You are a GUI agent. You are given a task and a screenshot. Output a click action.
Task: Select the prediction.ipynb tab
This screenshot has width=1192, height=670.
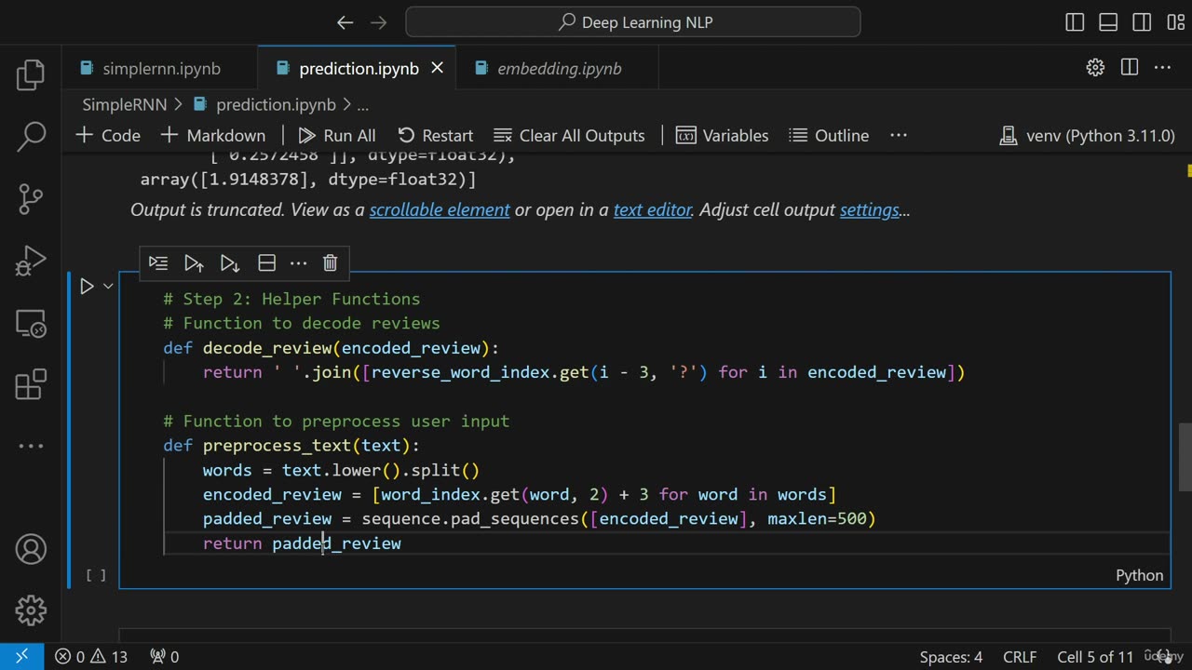point(359,68)
